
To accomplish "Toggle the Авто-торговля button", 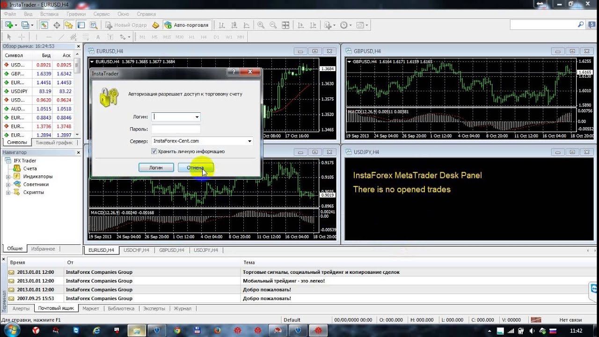I will pos(187,25).
